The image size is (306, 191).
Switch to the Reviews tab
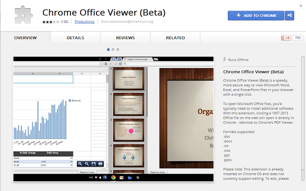(x=125, y=38)
